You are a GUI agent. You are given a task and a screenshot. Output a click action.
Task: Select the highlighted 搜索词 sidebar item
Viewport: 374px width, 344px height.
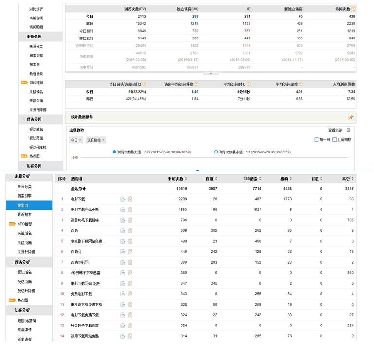coord(29,205)
